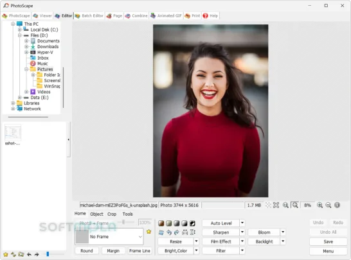Screen dimensions: 351x260
Task: Open the Auto Level dropdown arrow
Action: pyautogui.click(x=242, y=223)
